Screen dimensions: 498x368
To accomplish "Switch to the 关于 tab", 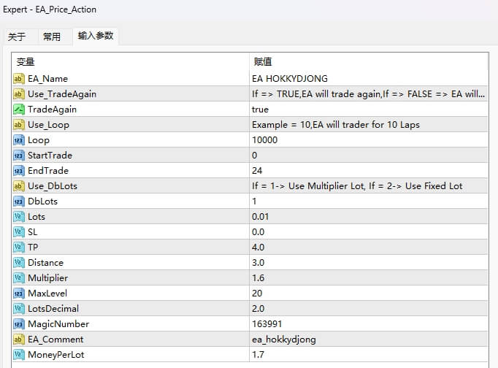I will click(x=17, y=37).
